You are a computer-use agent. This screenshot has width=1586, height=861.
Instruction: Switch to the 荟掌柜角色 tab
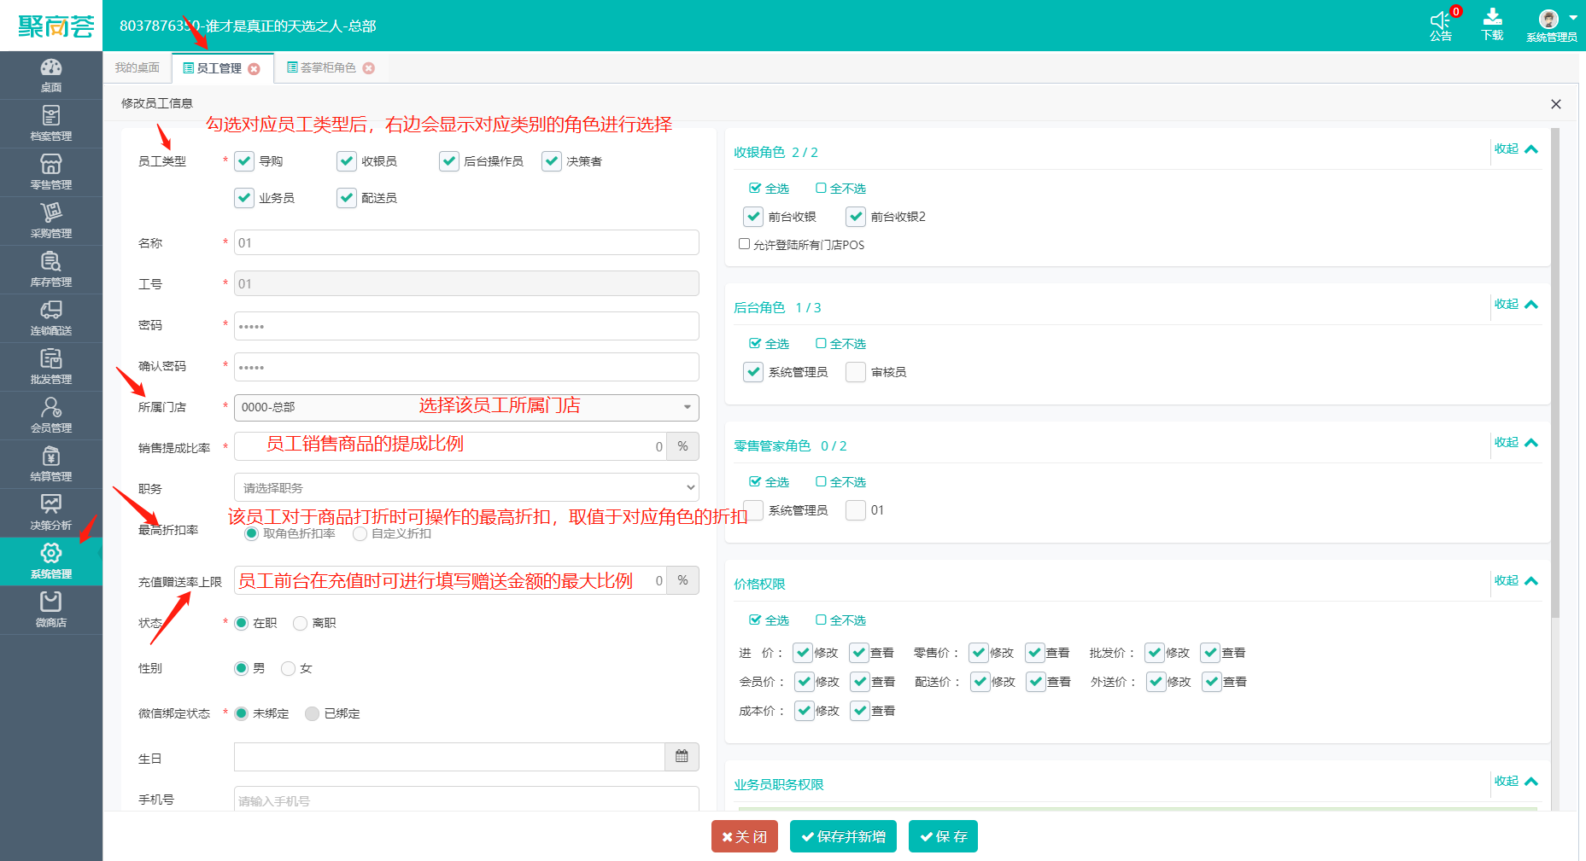pyautogui.click(x=328, y=67)
